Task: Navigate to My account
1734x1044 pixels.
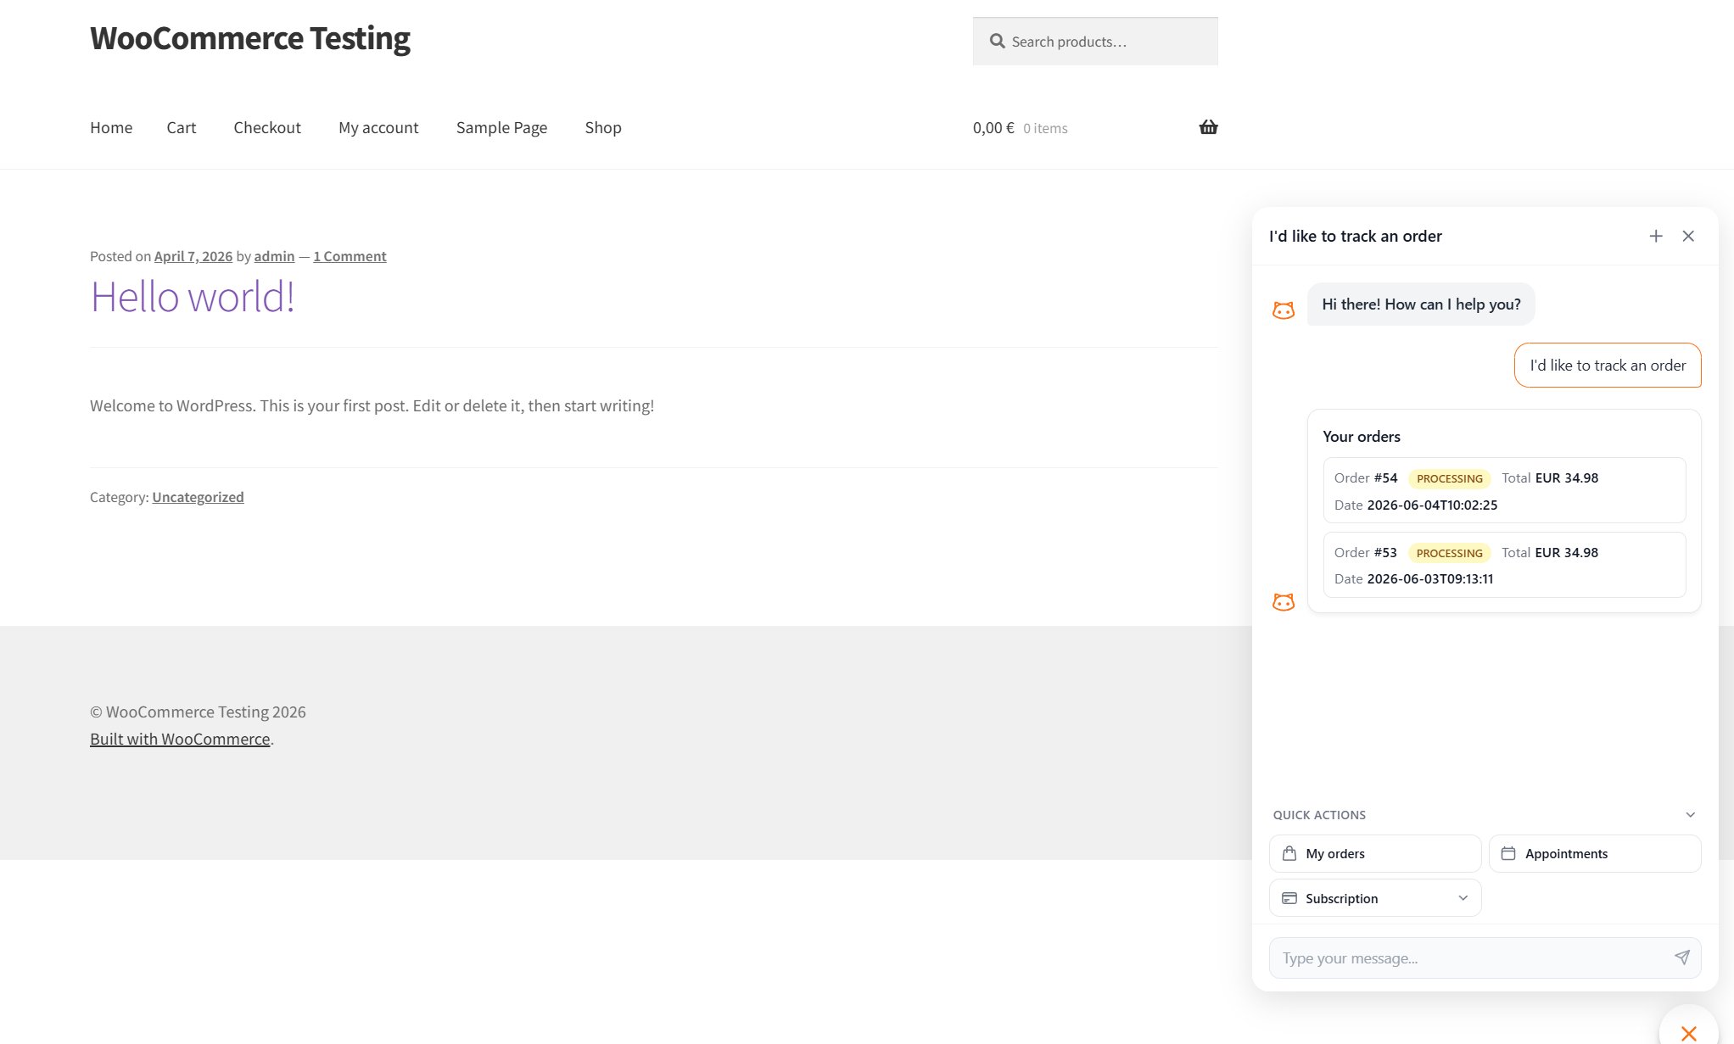Action: [378, 127]
